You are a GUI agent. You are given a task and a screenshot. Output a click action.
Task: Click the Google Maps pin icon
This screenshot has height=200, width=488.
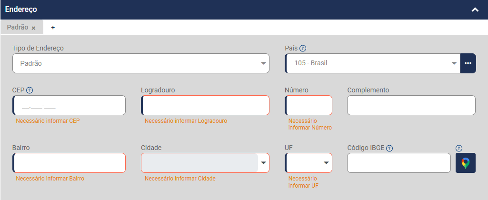pyautogui.click(x=466, y=163)
